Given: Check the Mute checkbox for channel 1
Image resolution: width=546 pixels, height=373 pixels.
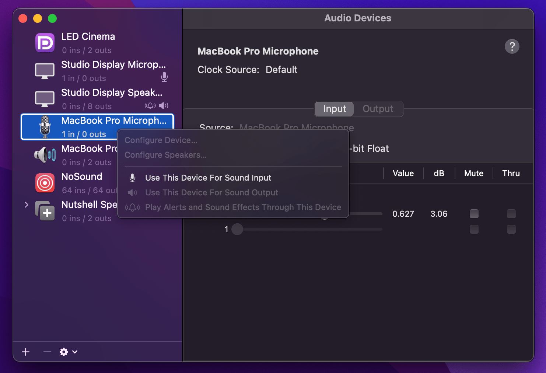Looking at the screenshot, I should [474, 213].
